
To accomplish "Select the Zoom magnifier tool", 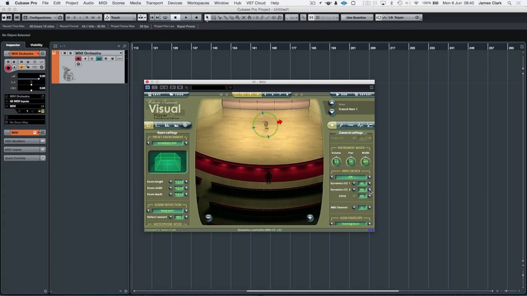I will (238, 18).
